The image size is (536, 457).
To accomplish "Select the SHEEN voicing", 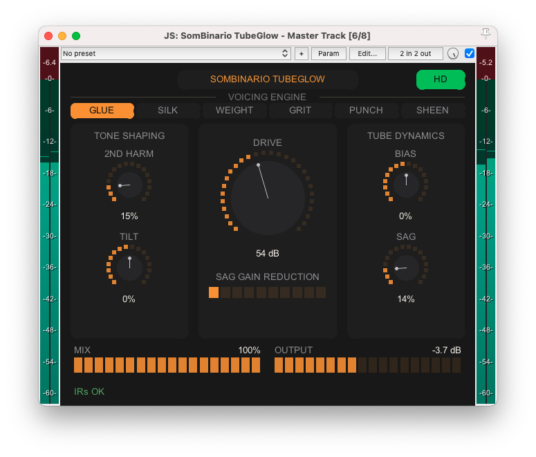I will pos(432,111).
